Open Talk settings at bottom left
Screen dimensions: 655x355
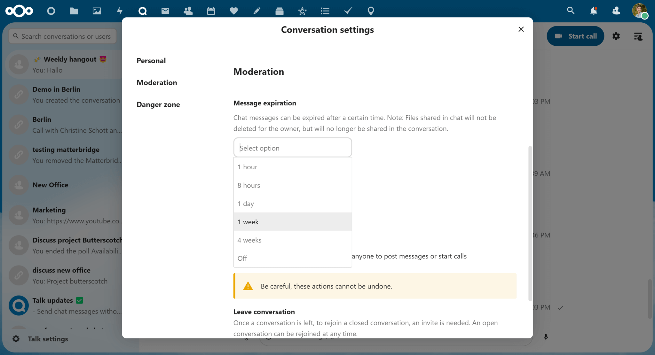[x=47, y=339]
